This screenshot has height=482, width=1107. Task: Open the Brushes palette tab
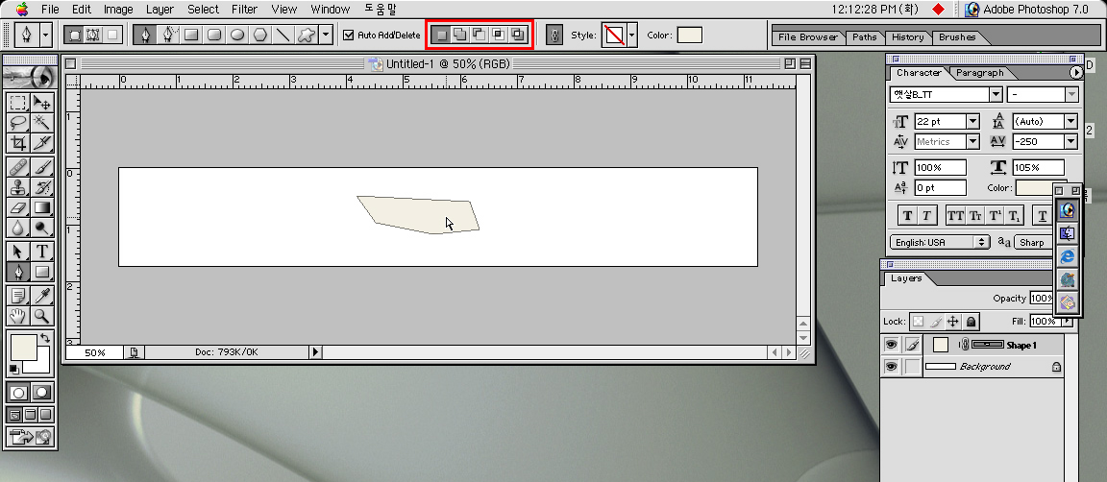[956, 37]
